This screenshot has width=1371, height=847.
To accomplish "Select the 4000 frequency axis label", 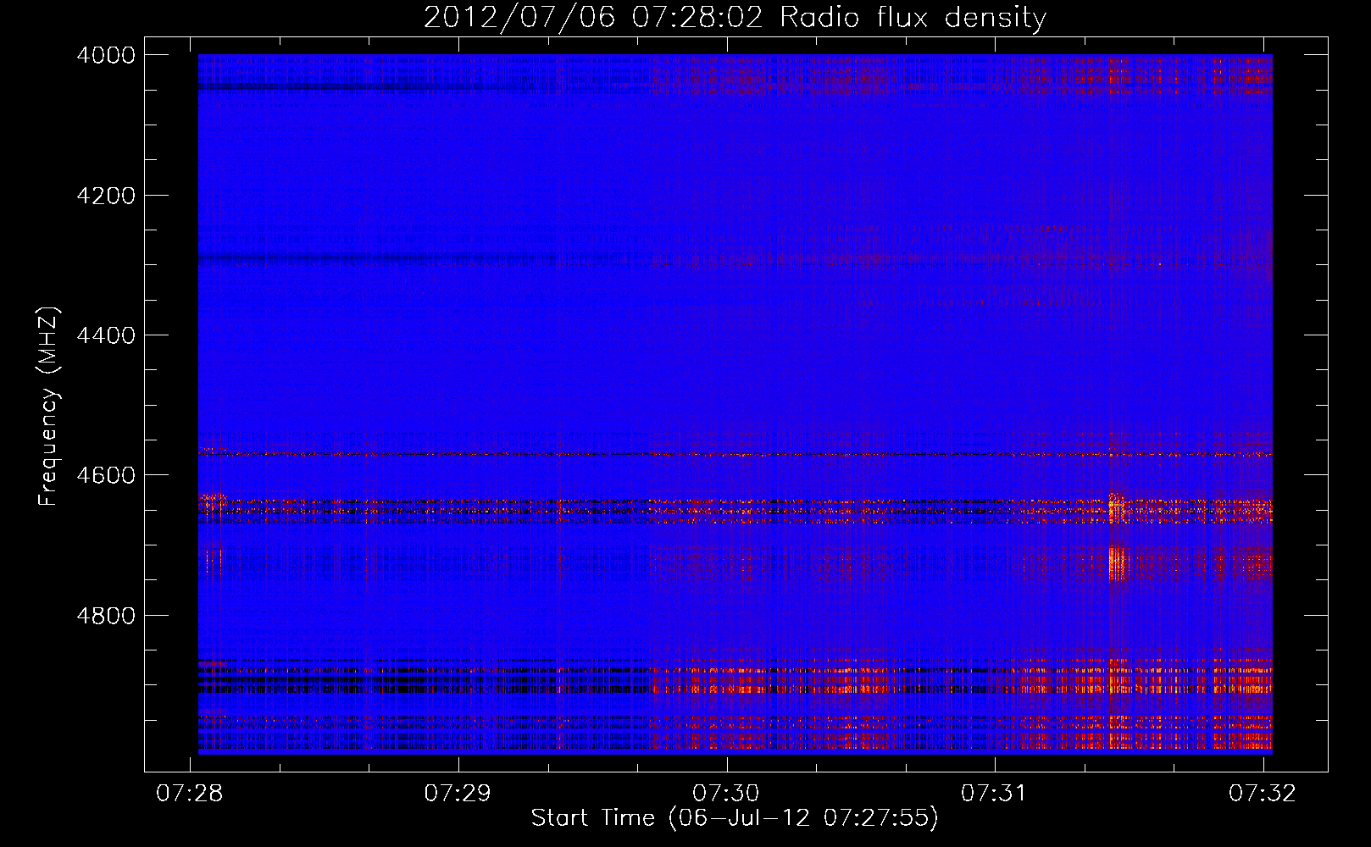I will pyautogui.click(x=106, y=55).
